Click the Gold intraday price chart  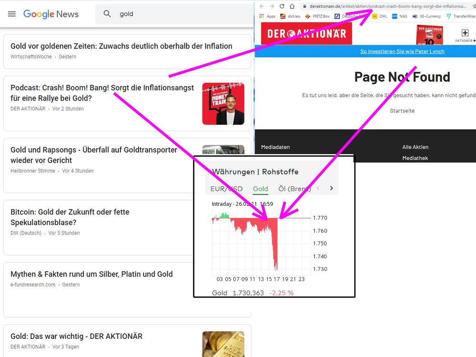click(x=262, y=242)
